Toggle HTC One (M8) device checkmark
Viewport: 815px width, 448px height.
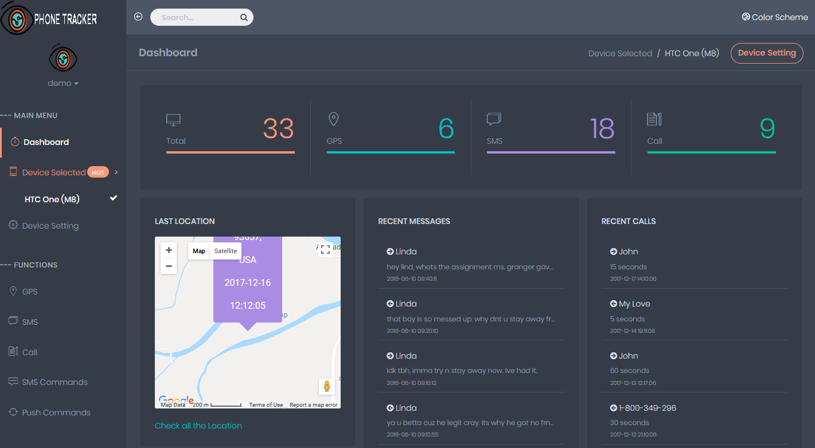(x=114, y=198)
